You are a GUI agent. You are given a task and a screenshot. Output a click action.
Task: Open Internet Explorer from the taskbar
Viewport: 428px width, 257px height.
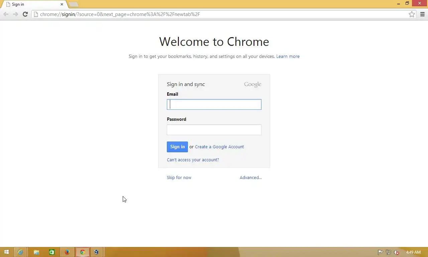pos(20,252)
